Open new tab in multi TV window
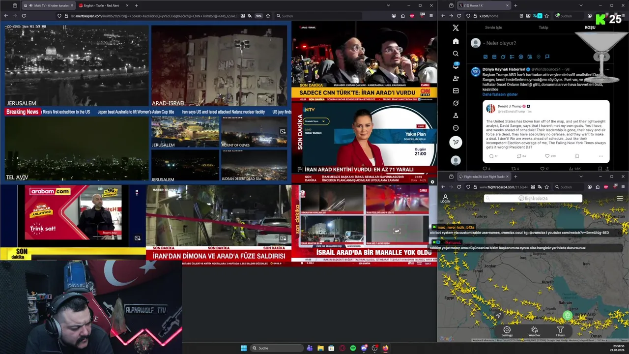The image size is (629, 354). pyautogui.click(x=136, y=5)
